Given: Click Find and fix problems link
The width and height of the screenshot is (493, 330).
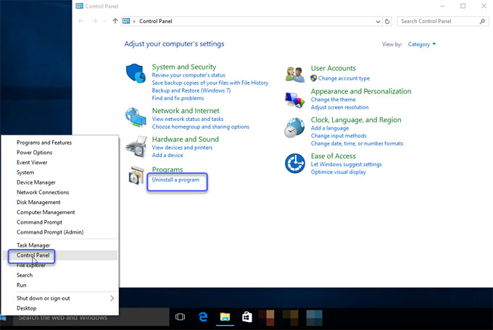Looking at the screenshot, I should 178,98.
